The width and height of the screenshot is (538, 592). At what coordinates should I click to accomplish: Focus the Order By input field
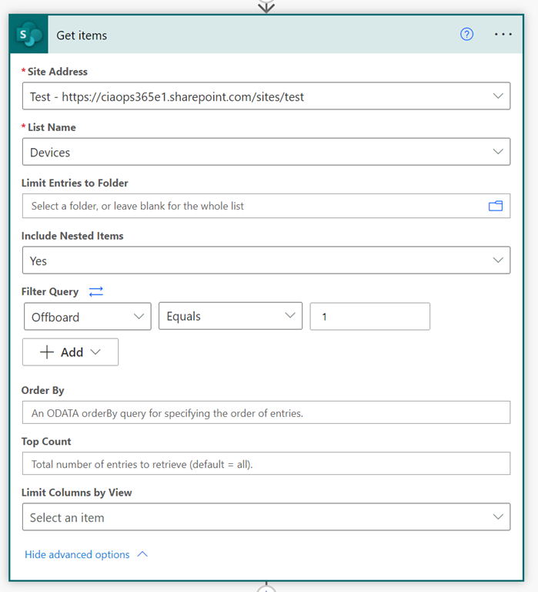pos(266,412)
